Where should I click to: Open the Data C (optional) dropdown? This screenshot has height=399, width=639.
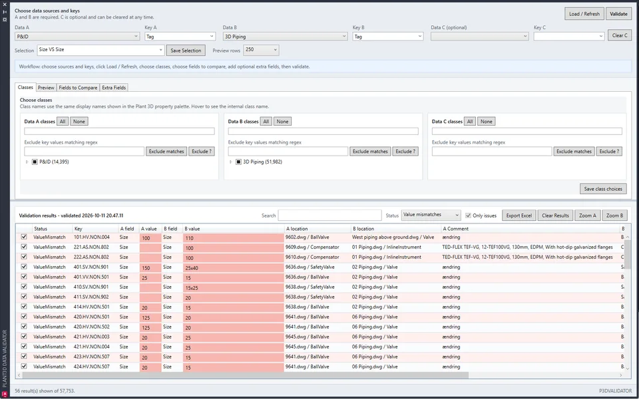coord(480,36)
